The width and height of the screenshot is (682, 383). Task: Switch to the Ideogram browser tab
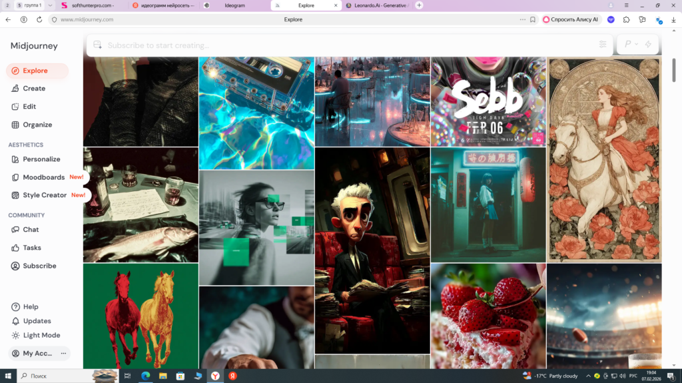point(234,5)
